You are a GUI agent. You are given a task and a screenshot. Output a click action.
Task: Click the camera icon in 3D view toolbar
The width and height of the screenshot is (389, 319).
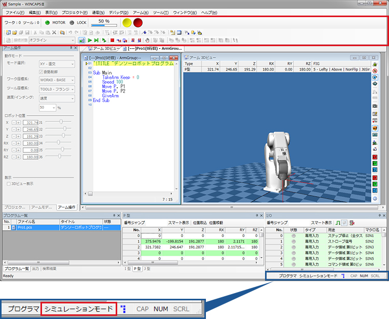coord(374,106)
